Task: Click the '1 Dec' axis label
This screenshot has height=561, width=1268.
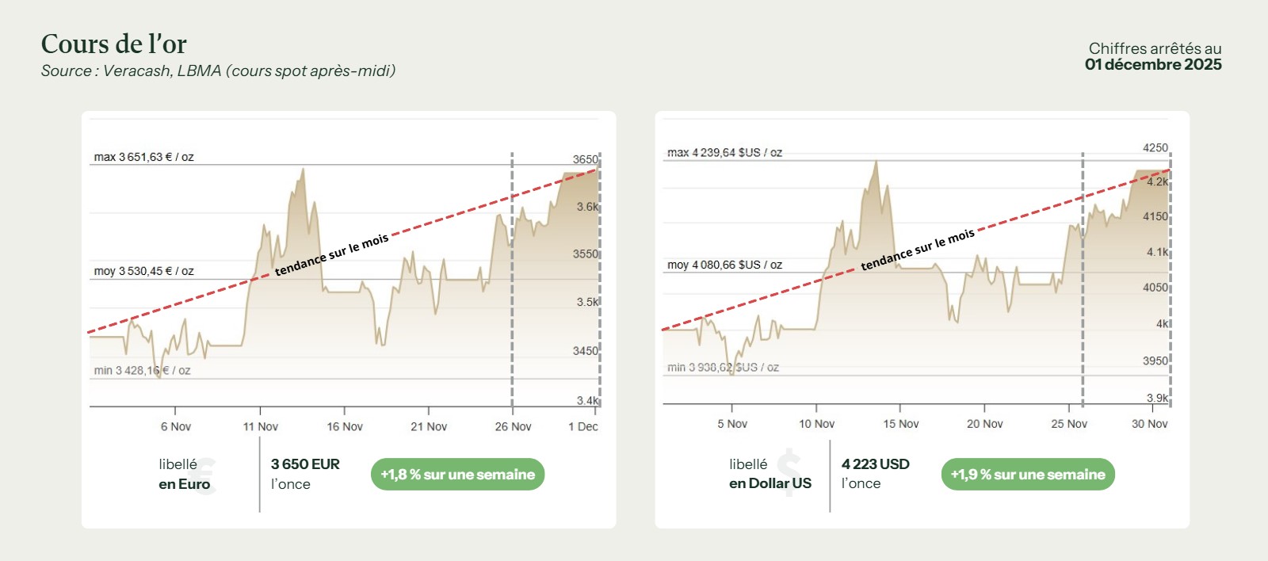Action: coord(583,426)
